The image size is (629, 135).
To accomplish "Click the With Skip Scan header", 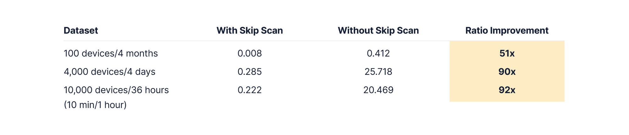I will [x=249, y=30].
